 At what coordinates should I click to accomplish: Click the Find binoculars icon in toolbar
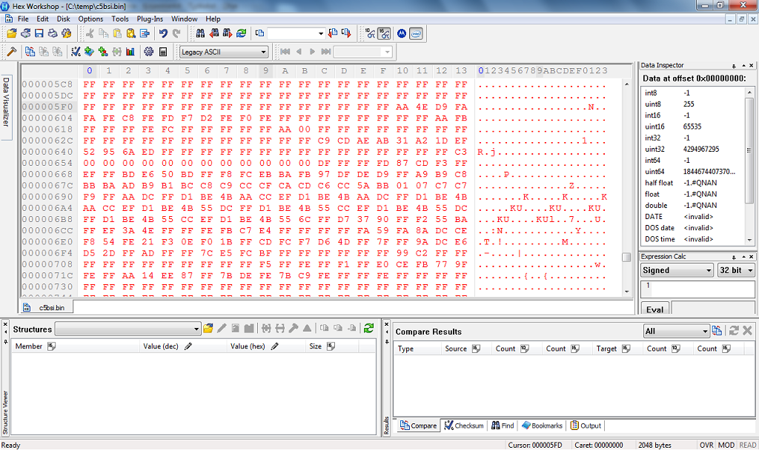pyautogui.click(x=200, y=33)
